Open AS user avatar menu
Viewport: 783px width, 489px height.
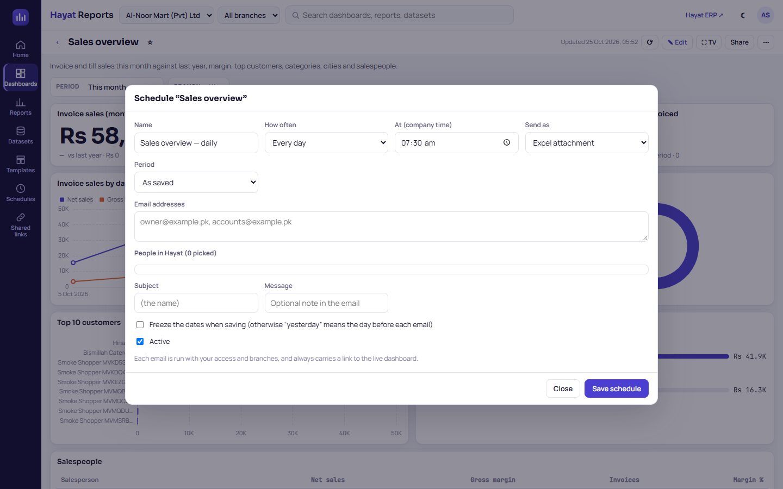pos(765,15)
